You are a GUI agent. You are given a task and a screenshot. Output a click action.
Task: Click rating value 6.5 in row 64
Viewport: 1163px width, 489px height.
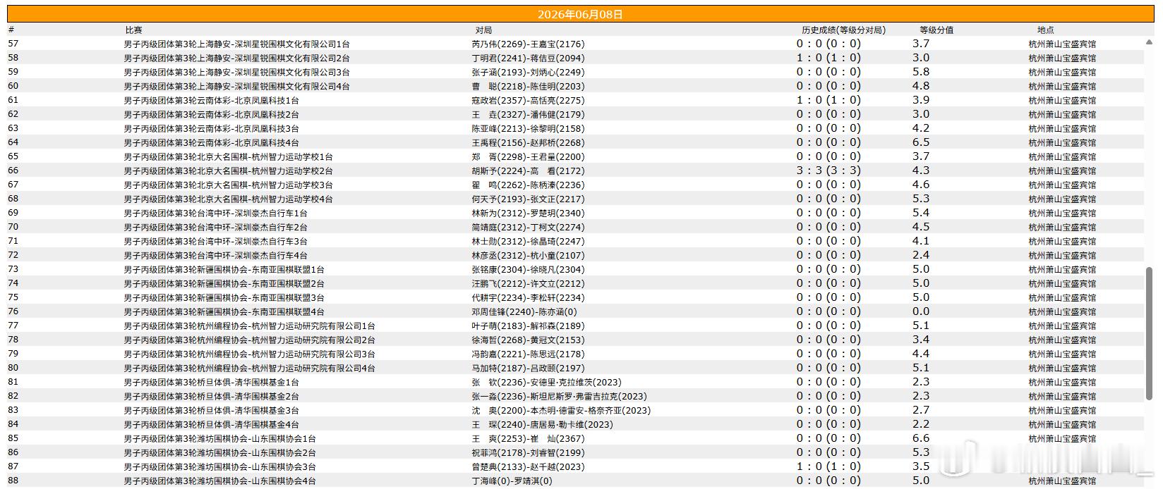(x=920, y=142)
